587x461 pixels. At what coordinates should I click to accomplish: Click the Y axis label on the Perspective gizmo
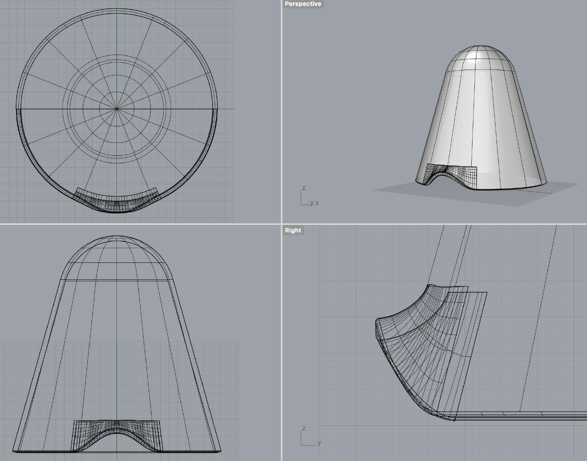[x=312, y=203]
